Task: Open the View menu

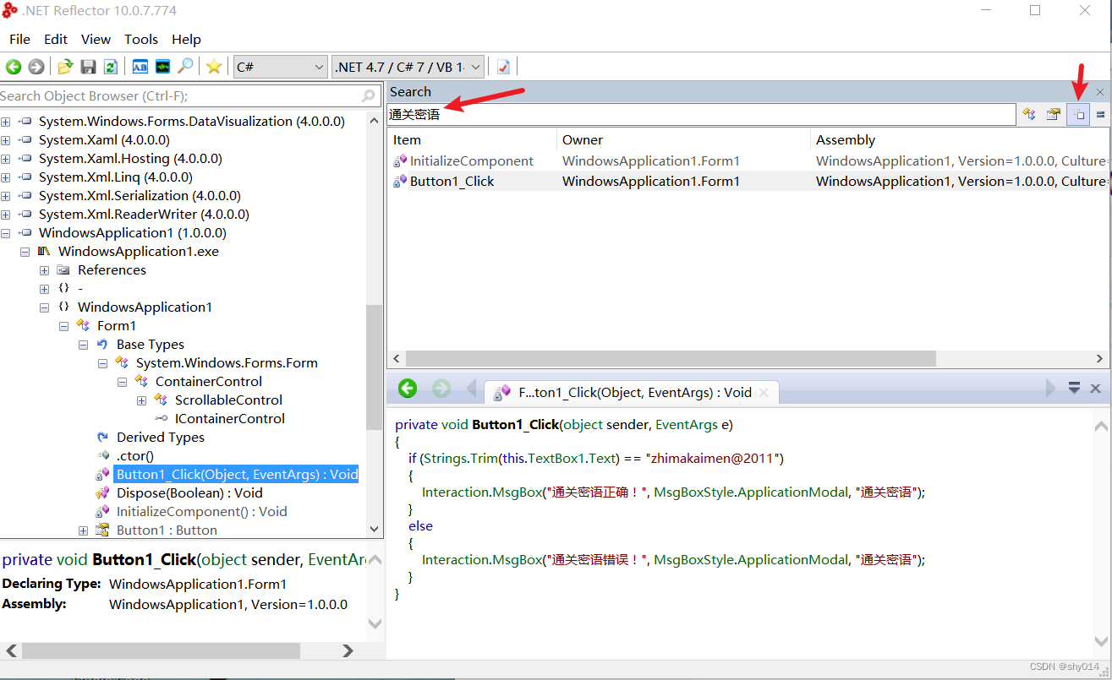Action: point(96,39)
